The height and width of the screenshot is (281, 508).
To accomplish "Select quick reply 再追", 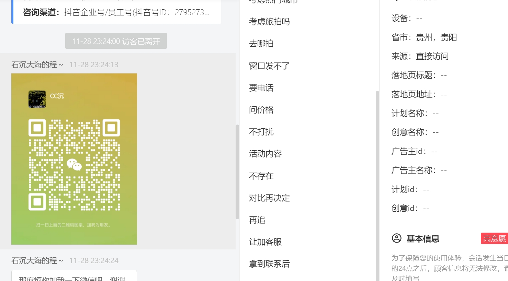I will point(257,220).
